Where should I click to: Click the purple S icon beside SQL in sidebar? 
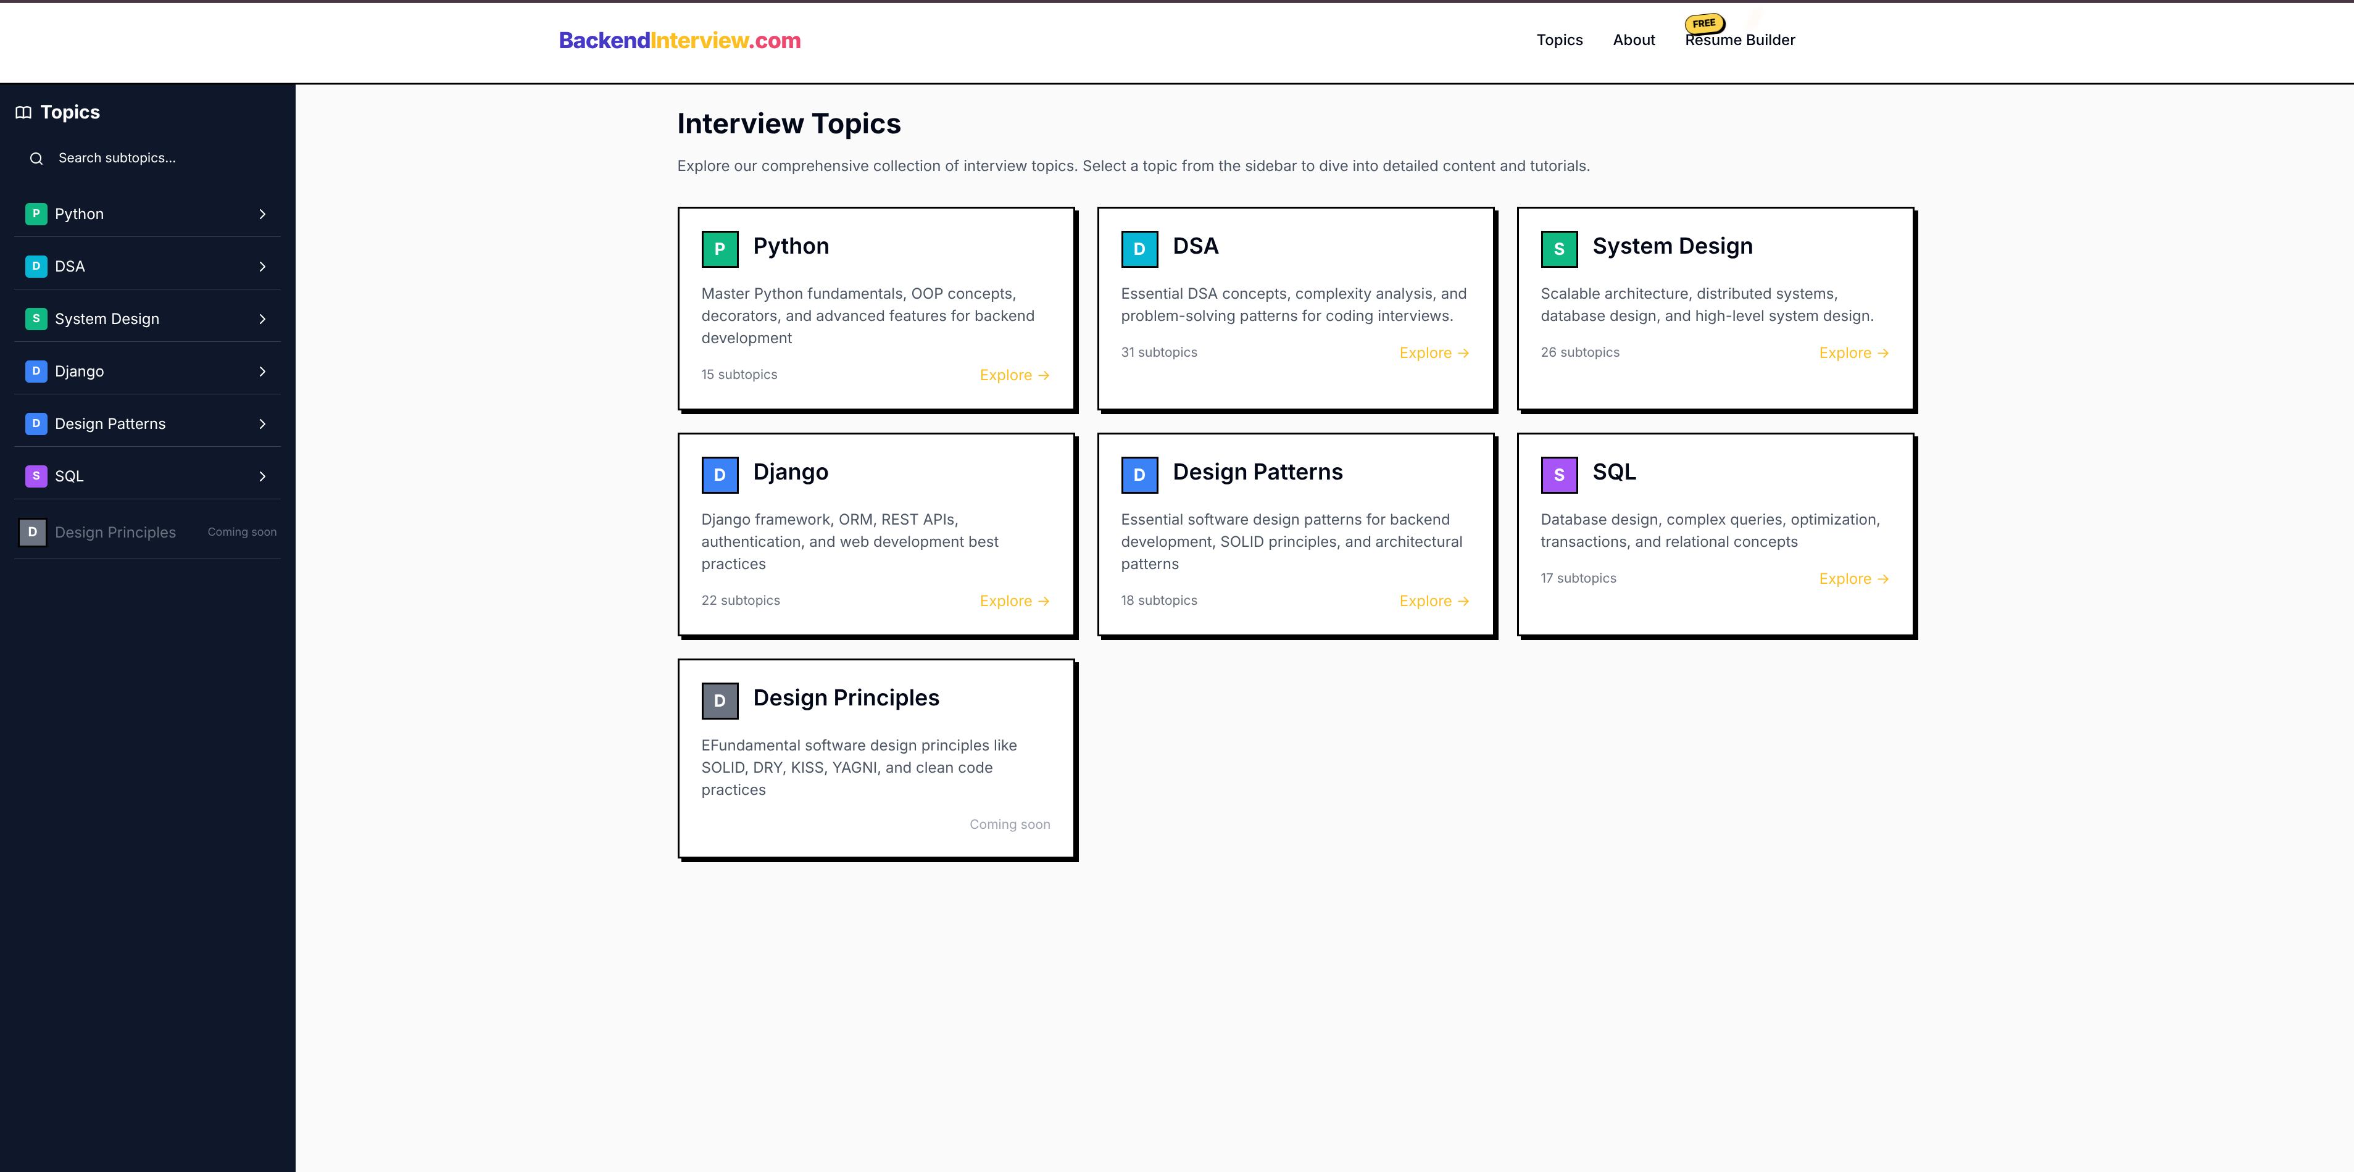36,476
